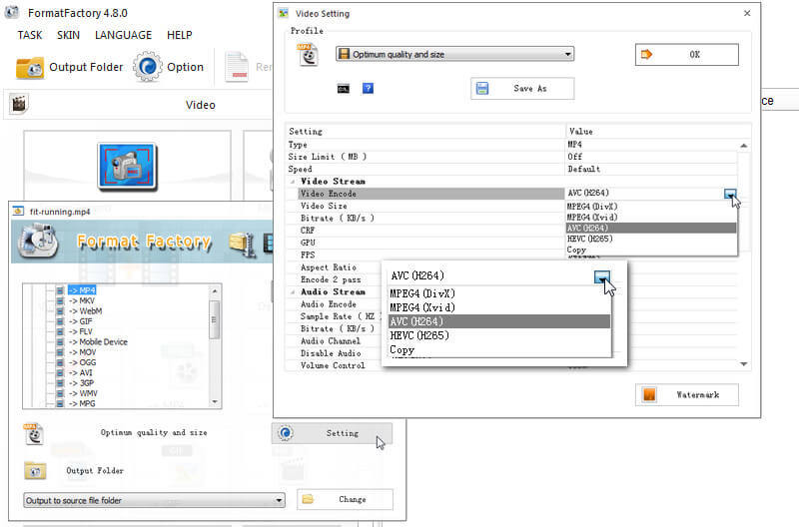This screenshot has width=799, height=527.
Task: Click the MP4 icon in Video Setting profile
Action: 308,55
